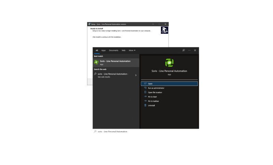Click the large Soris icon in details pane
The height and width of the screenshot is (165, 273).
169,63
